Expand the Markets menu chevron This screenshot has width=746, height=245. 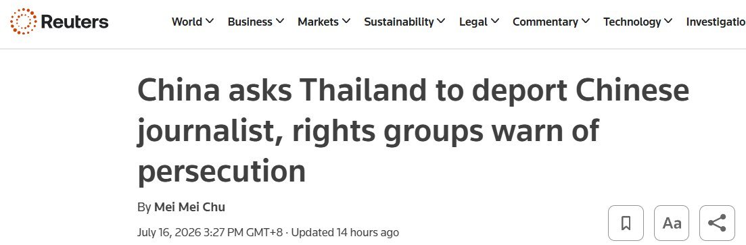[346, 22]
